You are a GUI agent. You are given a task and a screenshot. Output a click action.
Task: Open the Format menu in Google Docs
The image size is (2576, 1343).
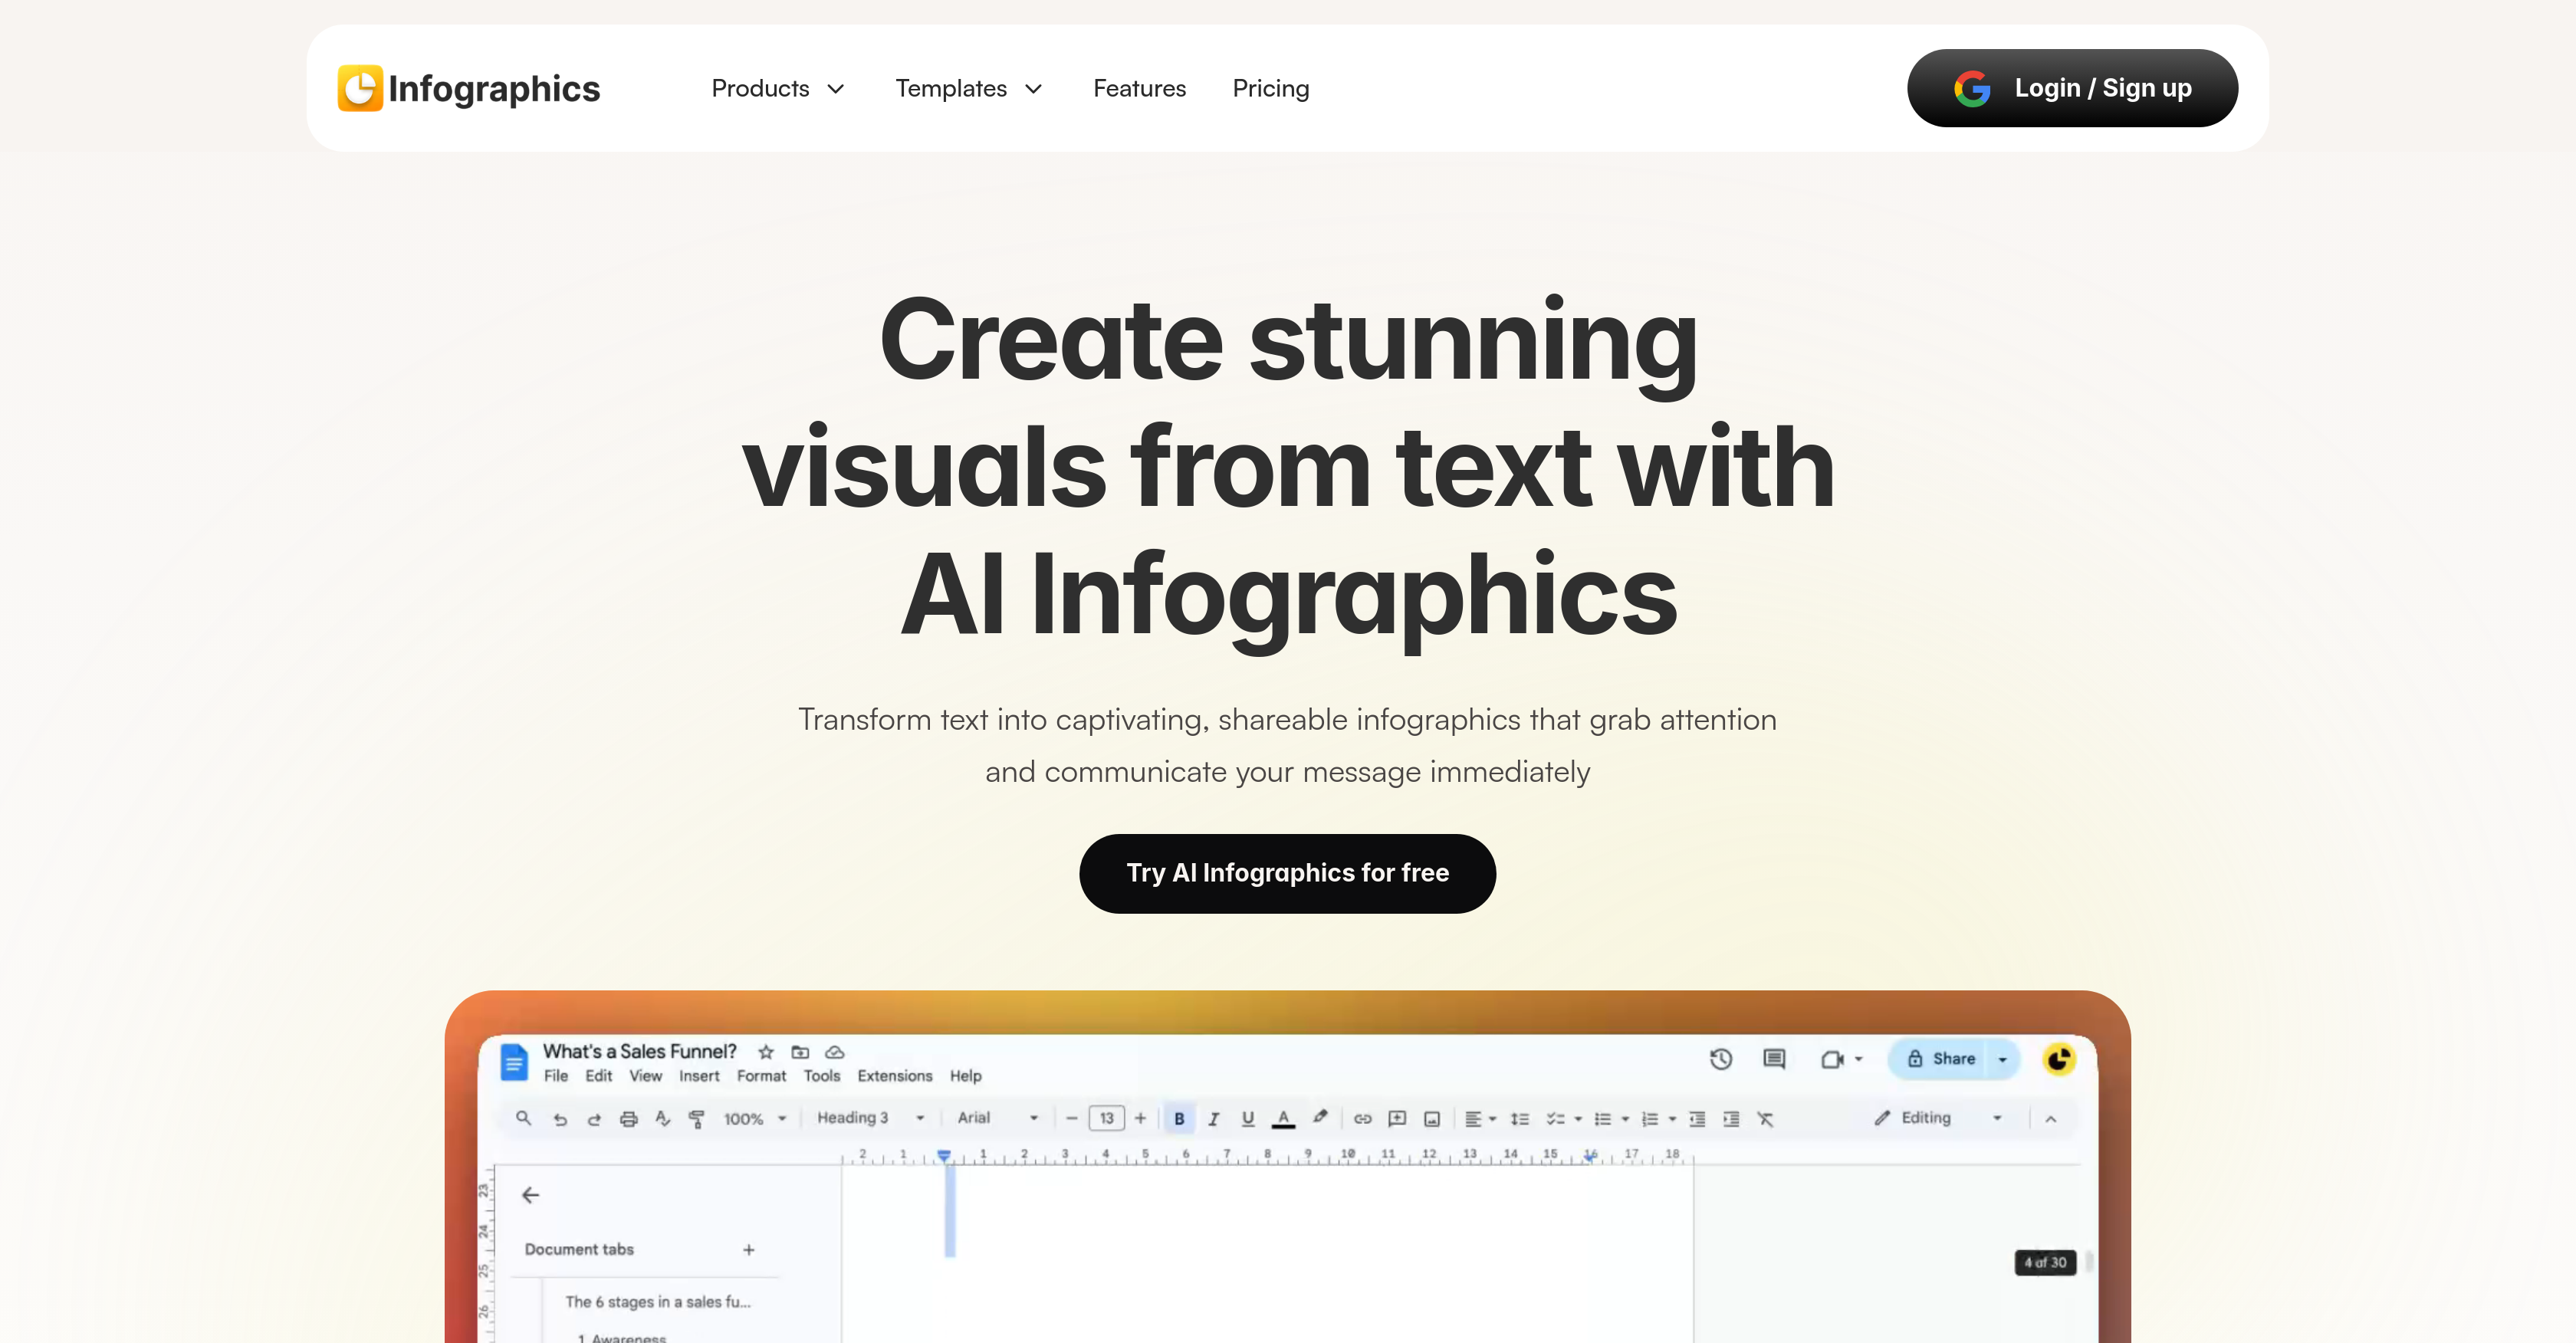tap(761, 1076)
